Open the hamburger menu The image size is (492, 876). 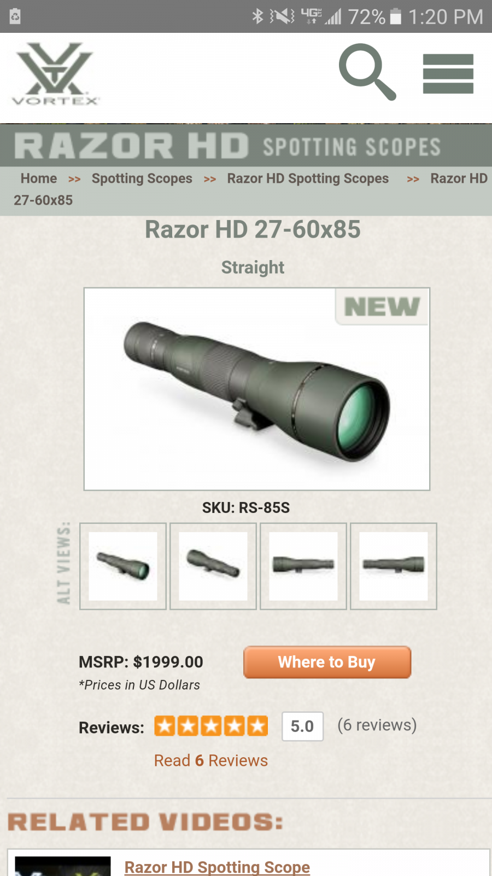coord(448,73)
